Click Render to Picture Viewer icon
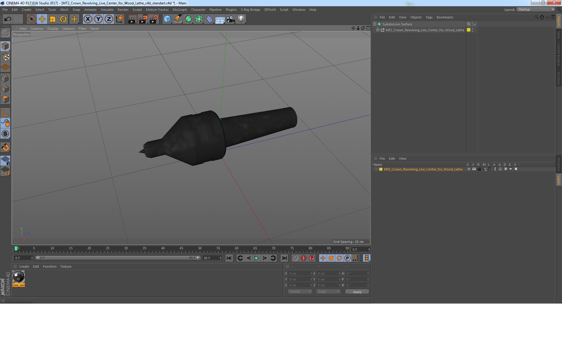Viewport: 562px width, 338px height. click(x=143, y=19)
